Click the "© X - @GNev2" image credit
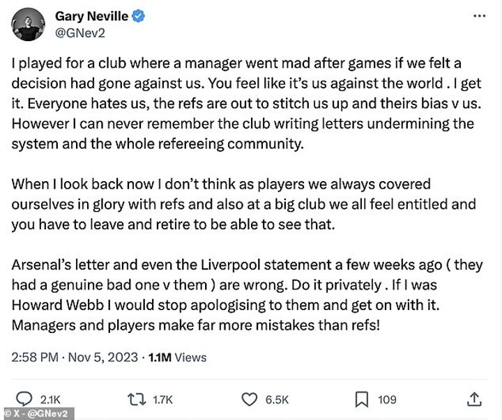The image size is (502, 420). click(37, 414)
